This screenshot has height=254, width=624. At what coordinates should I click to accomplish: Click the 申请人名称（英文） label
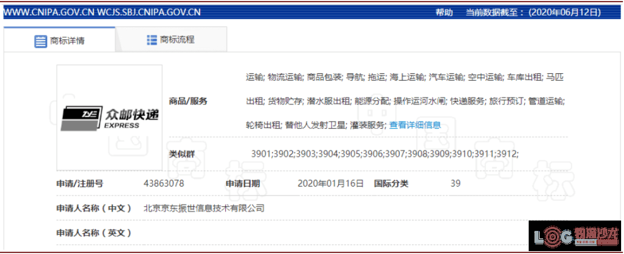point(94,233)
